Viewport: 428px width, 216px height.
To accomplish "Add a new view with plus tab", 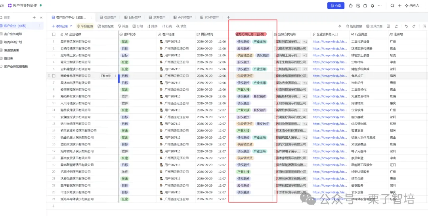I will 229,17.
